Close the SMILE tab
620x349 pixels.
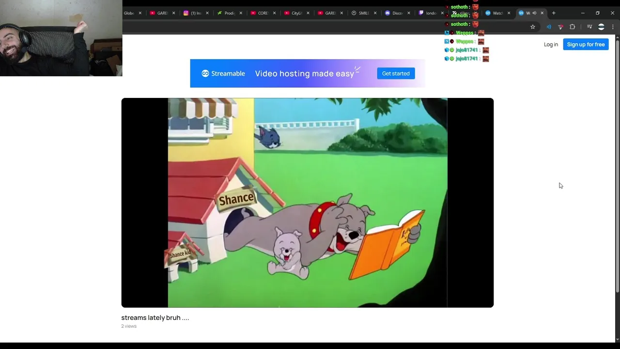tap(375, 13)
